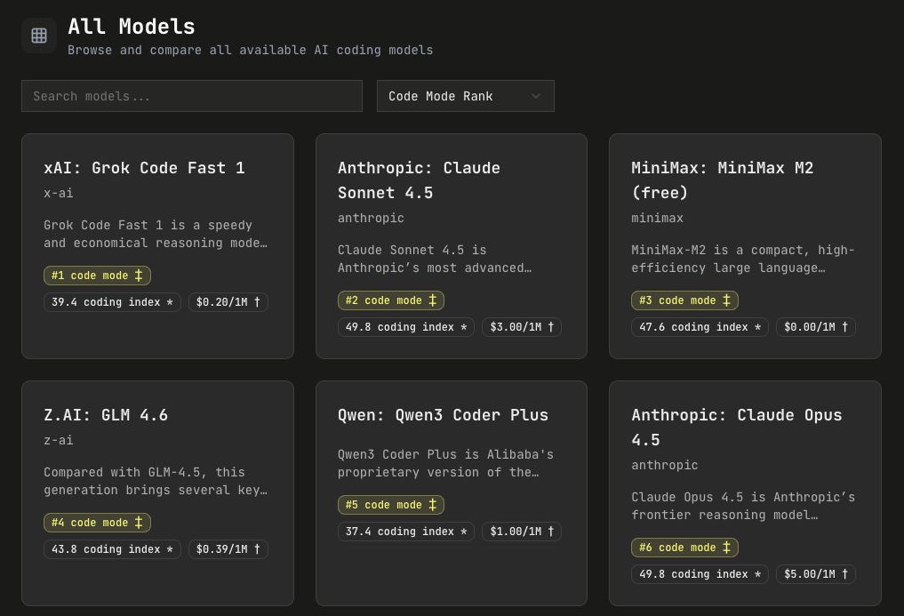Open the MiniMax: MiniMax M2 (free) title

[722, 180]
